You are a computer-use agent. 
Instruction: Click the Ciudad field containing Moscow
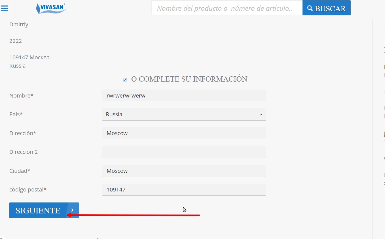click(184, 171)
